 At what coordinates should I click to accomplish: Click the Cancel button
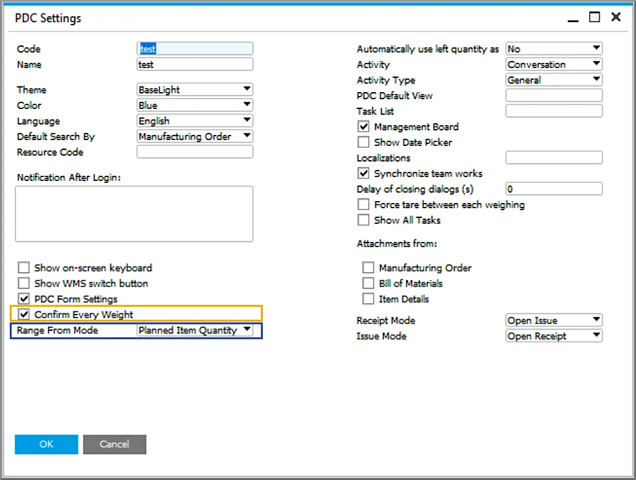[x=114, y=444]
